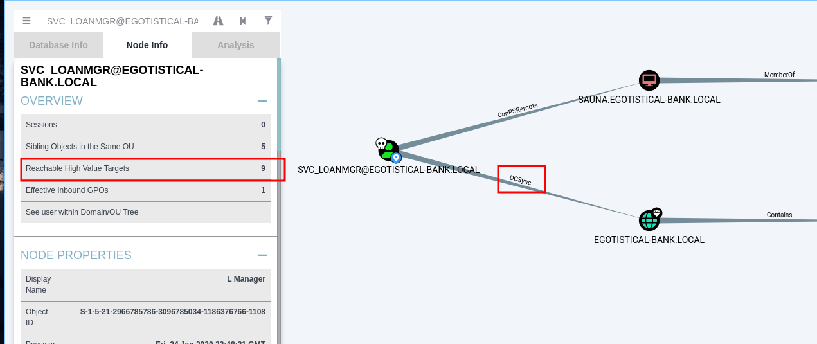Viewport: 817px width, 344px height.
Task: Collapse the Node Properties section
Action: tap(262, 255)
